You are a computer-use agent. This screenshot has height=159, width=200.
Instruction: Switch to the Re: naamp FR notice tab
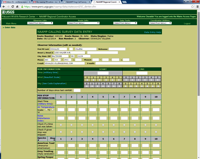coord(47,2)
